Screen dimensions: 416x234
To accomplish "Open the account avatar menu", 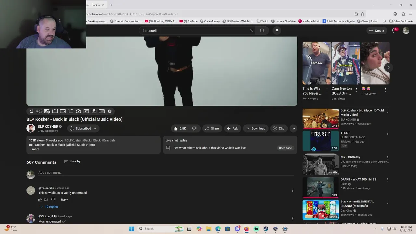I will tap(406, 31).
